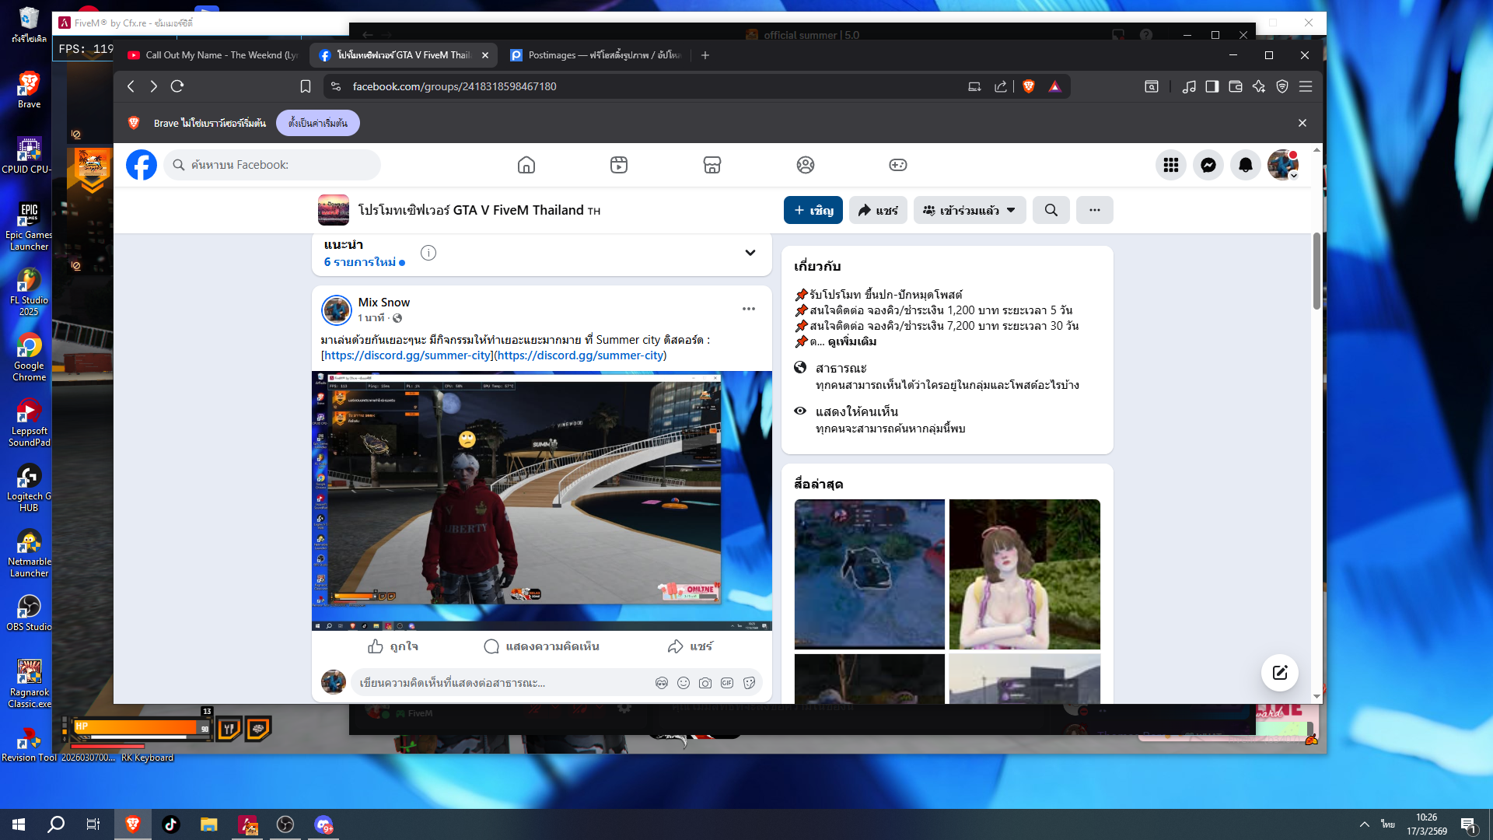Open Facebook menu grid icon

point(1171,165)
